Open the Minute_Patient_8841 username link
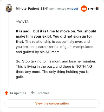The height and width of the screenshot is (112, 104). (x=32, y=9)
